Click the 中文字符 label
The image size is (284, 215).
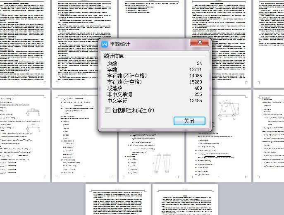click(117, 100)
